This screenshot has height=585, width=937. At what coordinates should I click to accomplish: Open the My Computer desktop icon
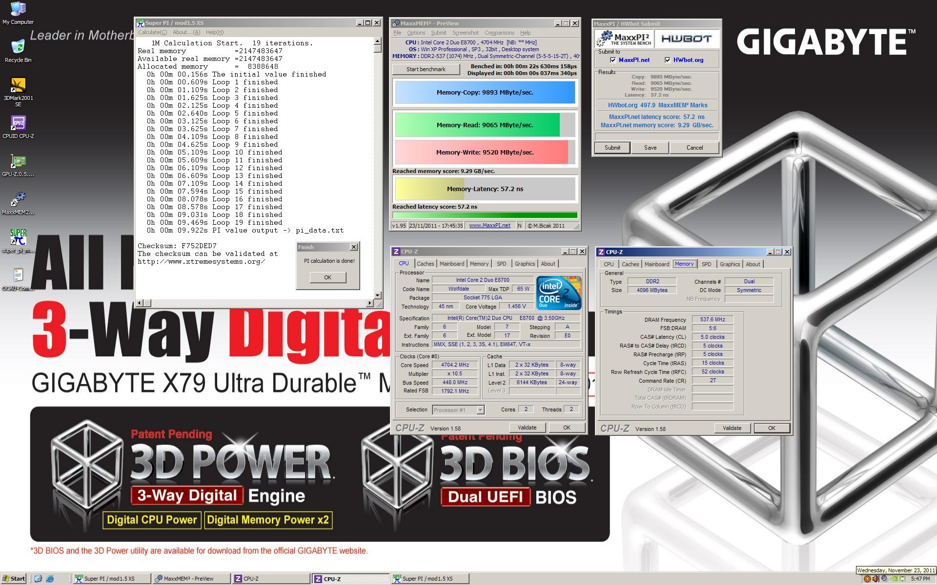point(18,13)
